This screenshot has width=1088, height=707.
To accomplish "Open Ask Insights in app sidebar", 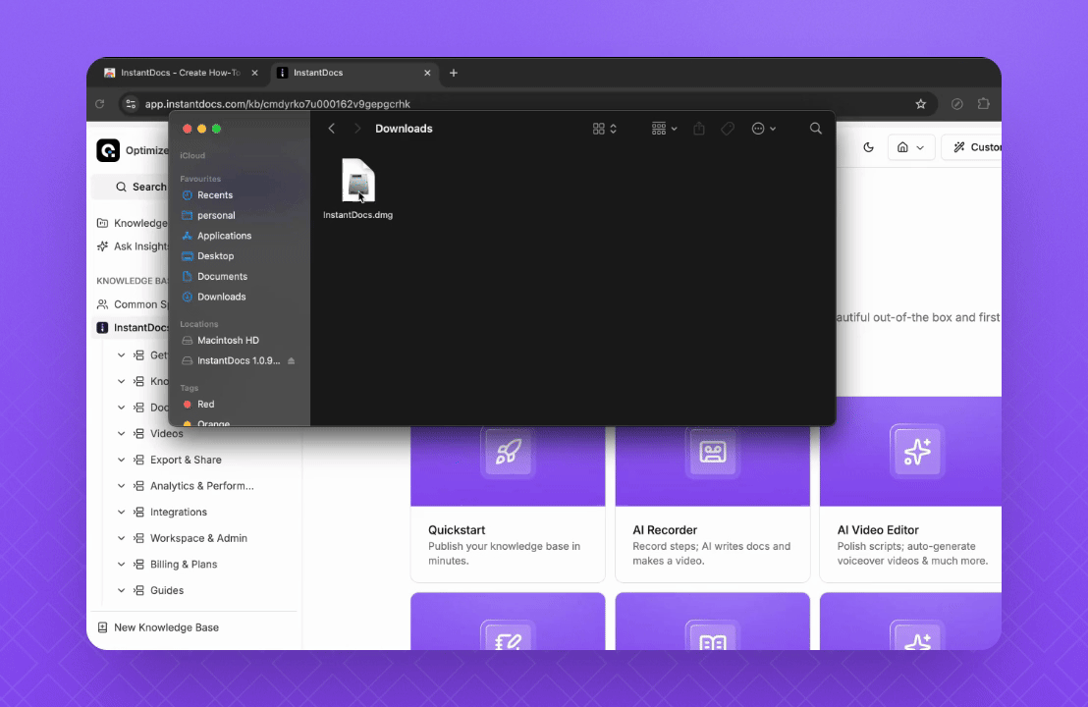I will [x=132, y=246].
